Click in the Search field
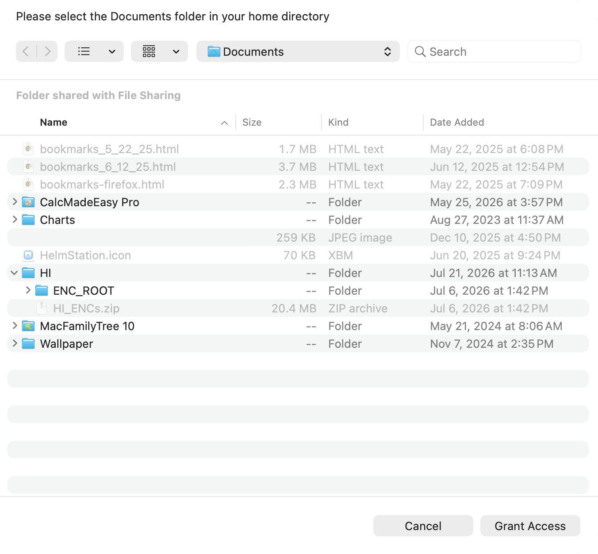The height and width of the screenshot is (554, 598). pyautogui.click(x=494, y=51)
